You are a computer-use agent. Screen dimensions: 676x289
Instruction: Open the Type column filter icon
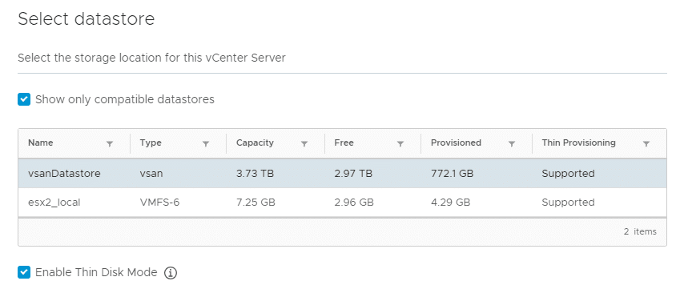pyautogui.click(x=206, y=144)
